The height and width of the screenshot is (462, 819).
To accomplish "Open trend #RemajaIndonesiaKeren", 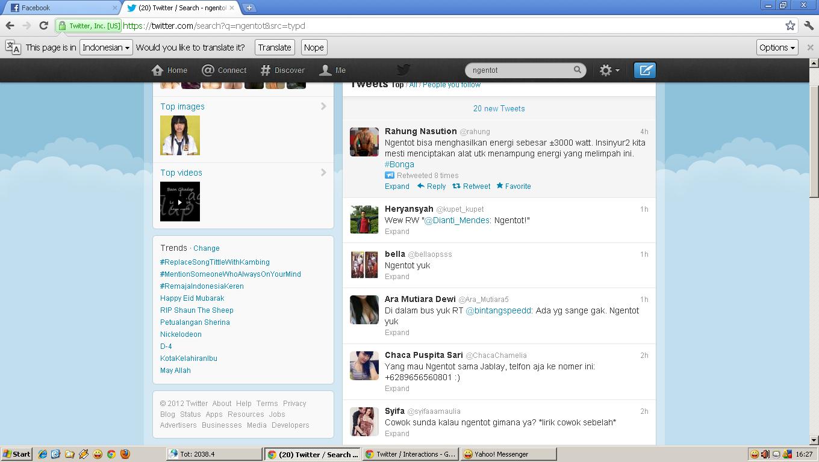I will pos(202,286).
